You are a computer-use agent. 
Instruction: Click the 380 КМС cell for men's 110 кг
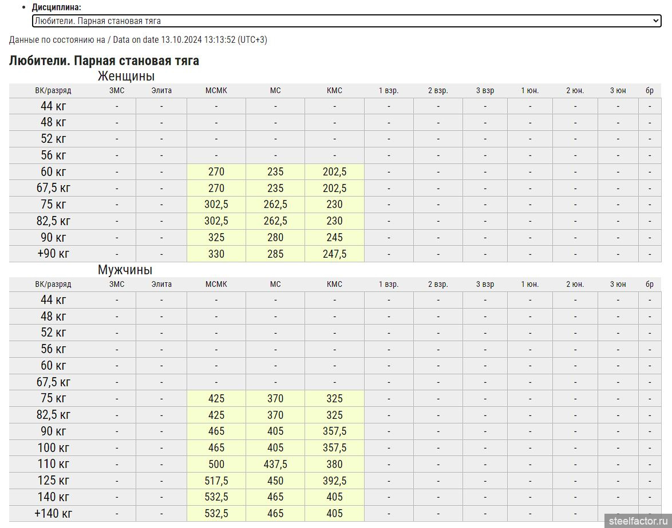(x=334, y=464)
